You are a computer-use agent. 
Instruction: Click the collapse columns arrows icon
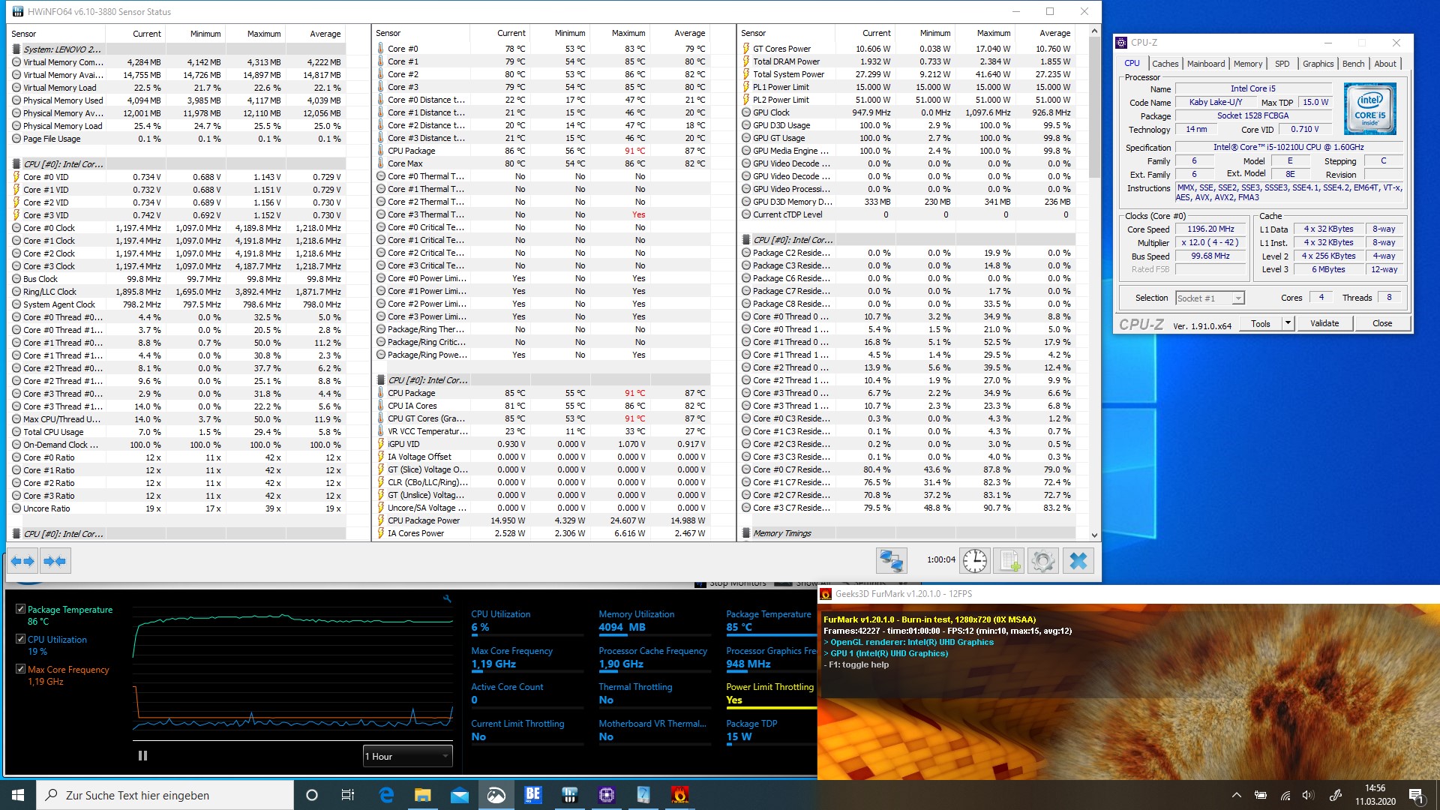click(55, 561)
